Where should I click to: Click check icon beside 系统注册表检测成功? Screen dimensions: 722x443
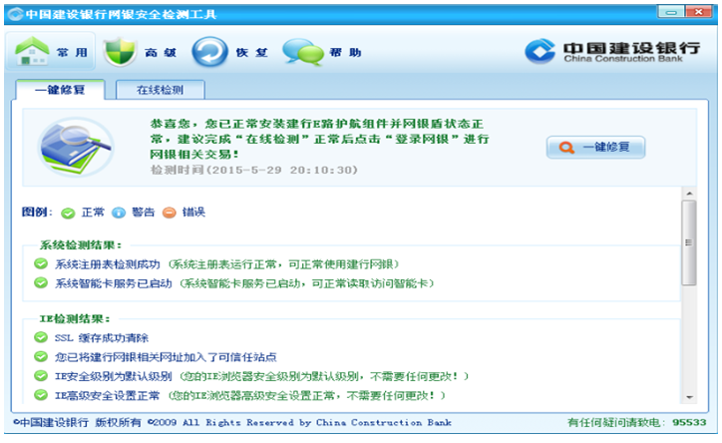click(41, 263)
